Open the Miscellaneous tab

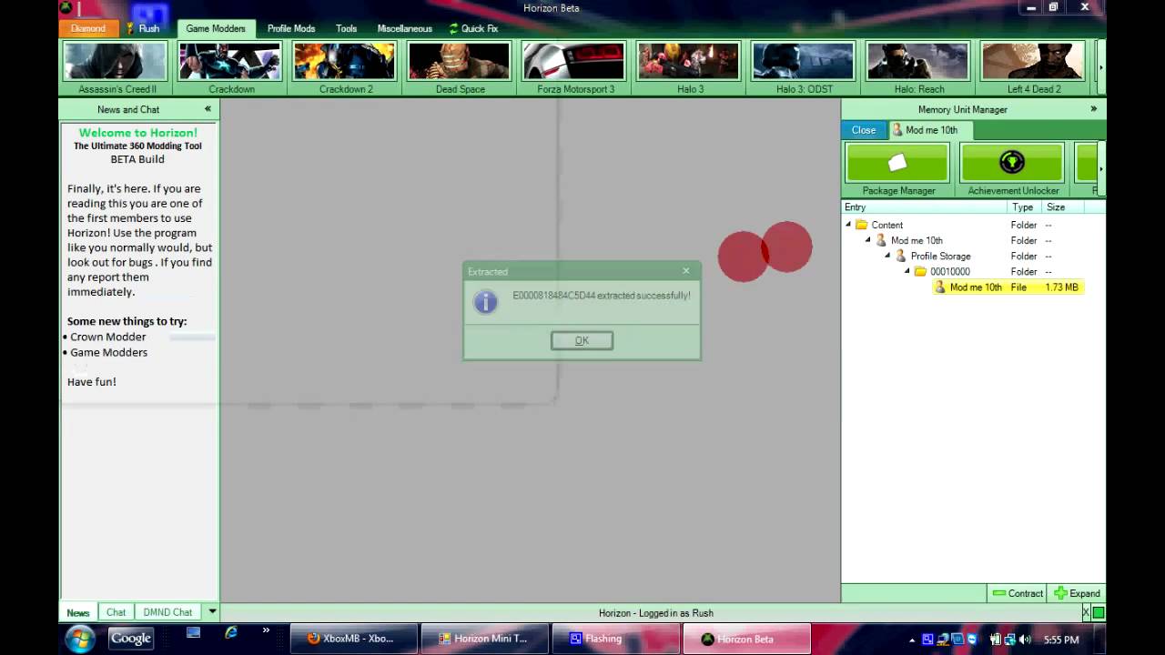click(405, 28)
